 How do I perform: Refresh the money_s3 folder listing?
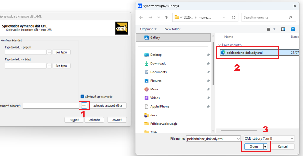click(234, 17)
